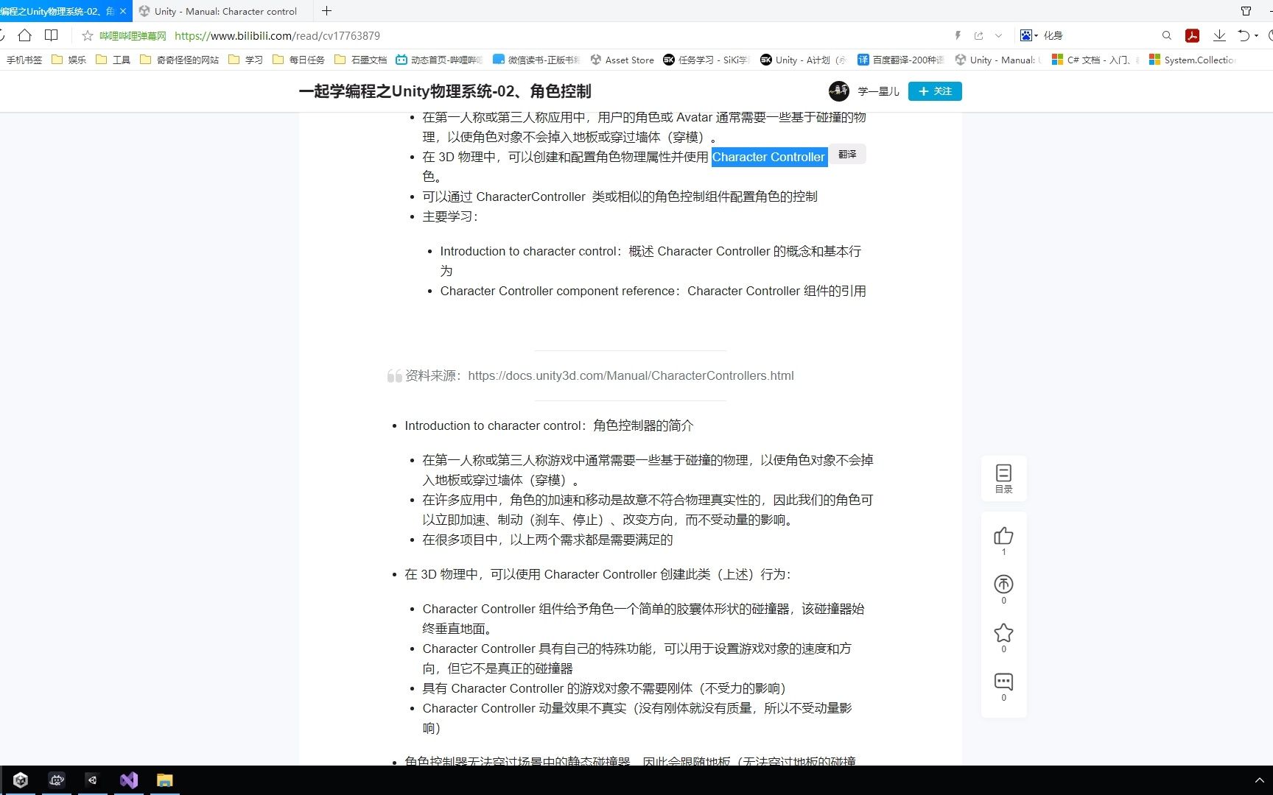Screen dimensions: 1273x795
Task: Switch to the Bilibili article tab
Action: (59, 11)
